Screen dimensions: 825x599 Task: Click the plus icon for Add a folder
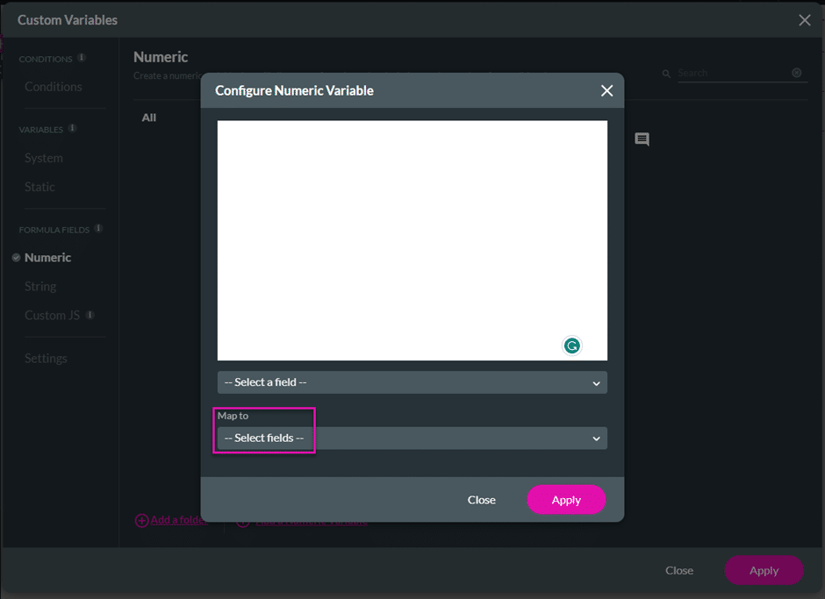(x=141, y=520)
